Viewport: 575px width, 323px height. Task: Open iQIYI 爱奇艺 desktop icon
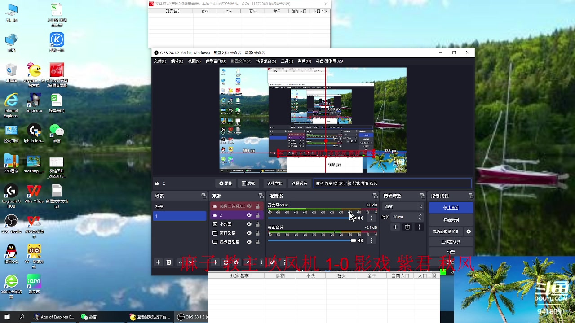click(x=34, y=284)
